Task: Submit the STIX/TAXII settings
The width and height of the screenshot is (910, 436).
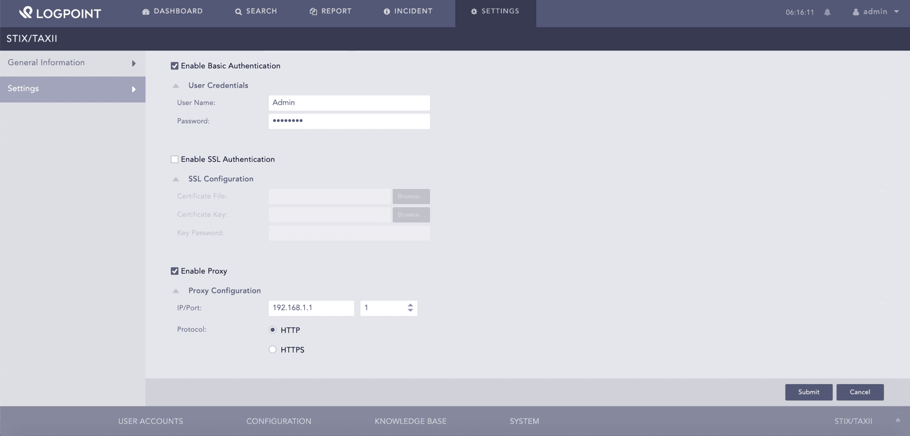Action: pyautogui.click(x=808, y=392)
